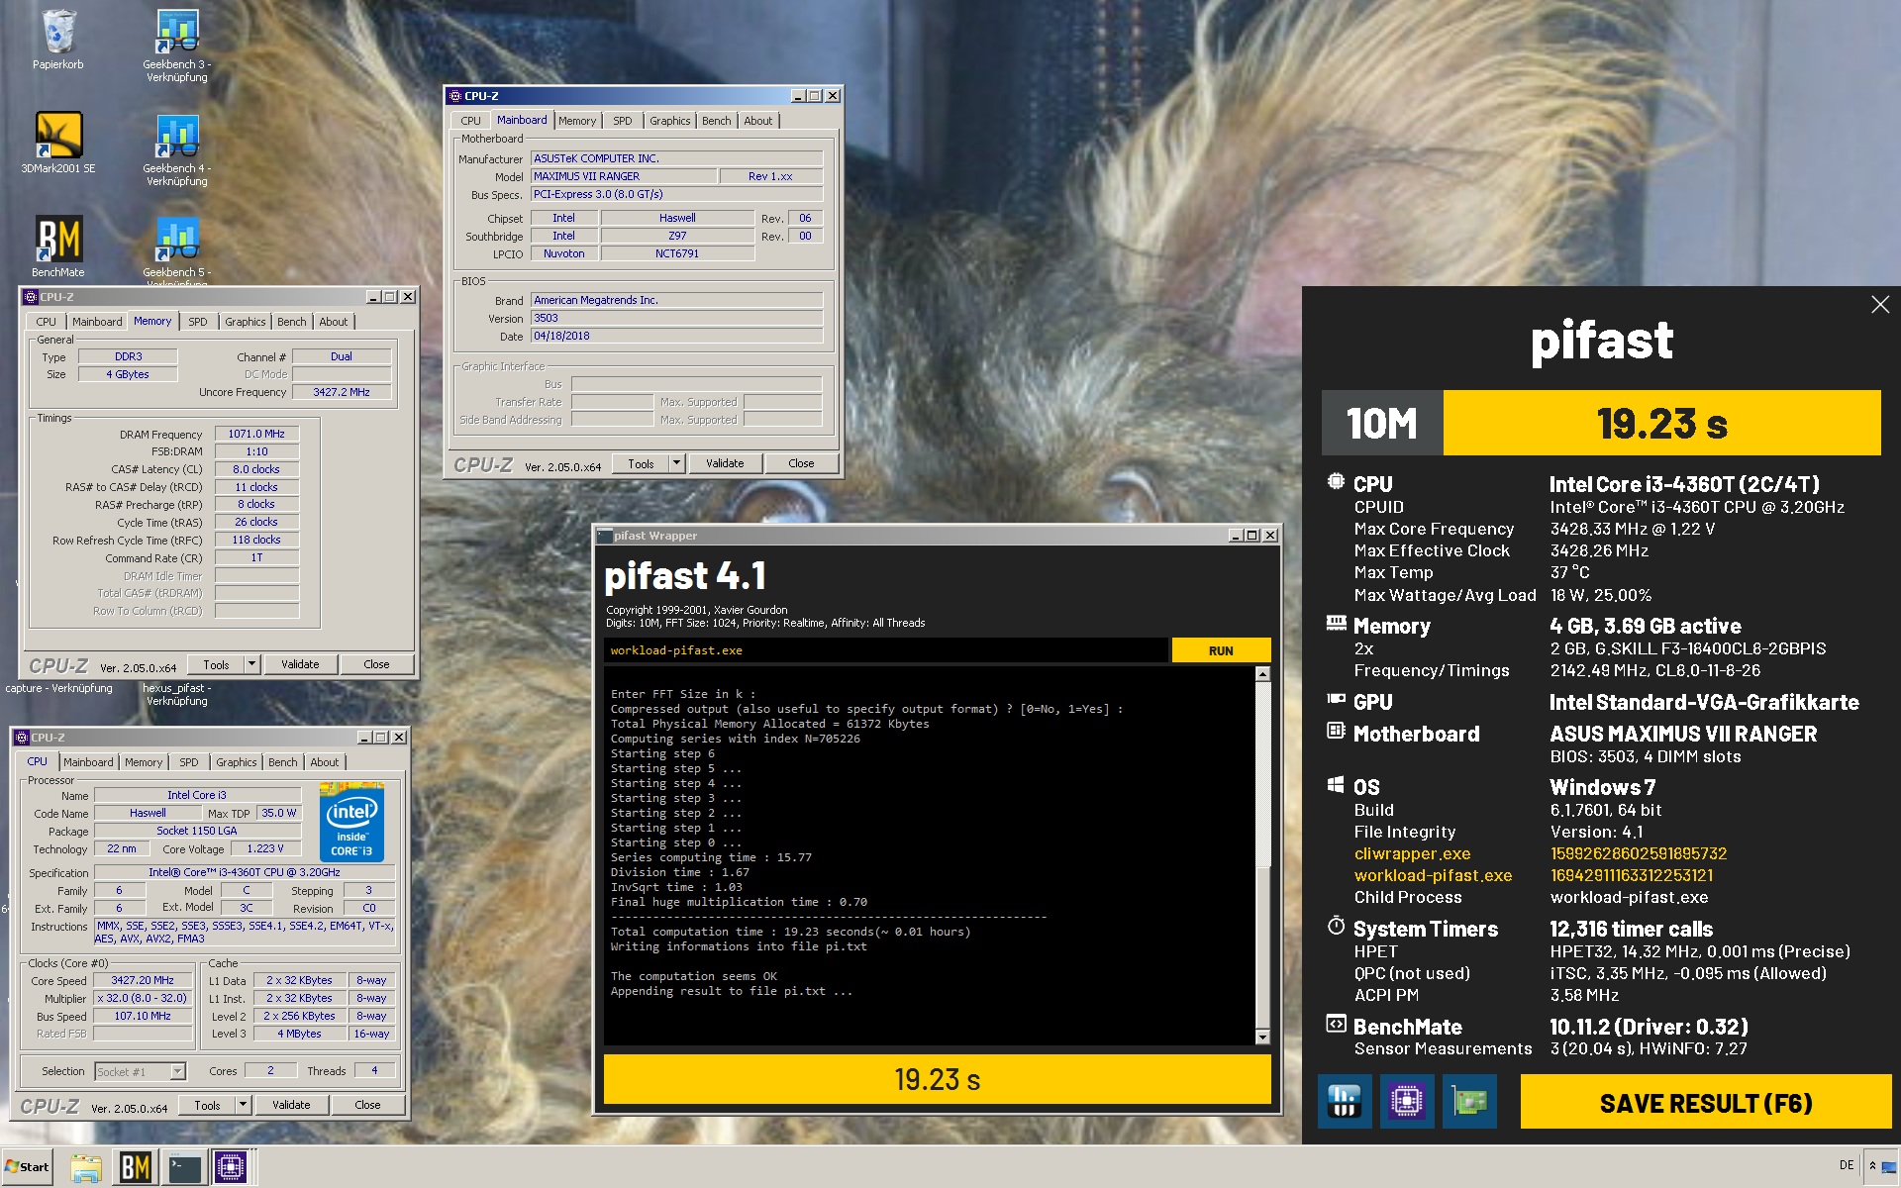1901x1188 pixels.
Task: Click the cliwrapper.exe file integrity link
Action: coord(1412,853)
